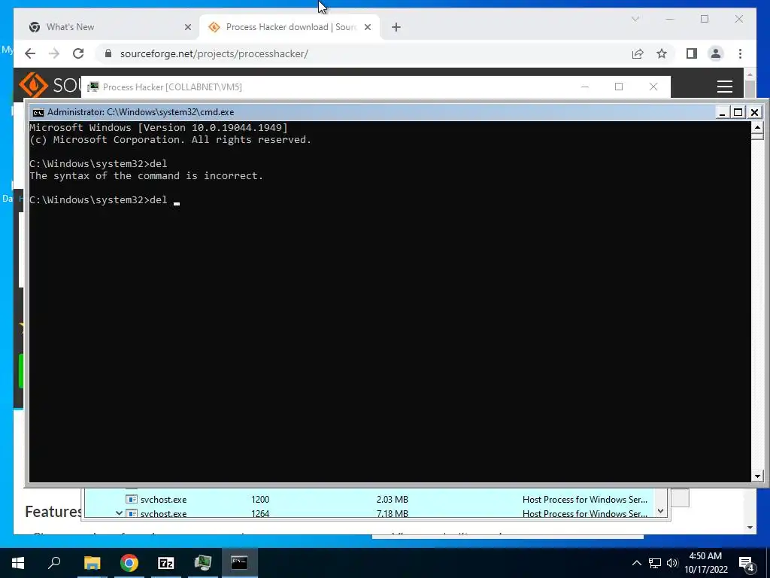Viewport: 770px width, 578px height.
Task: Click the site lock icon in address bar
Action: click(x=108, y=53)
